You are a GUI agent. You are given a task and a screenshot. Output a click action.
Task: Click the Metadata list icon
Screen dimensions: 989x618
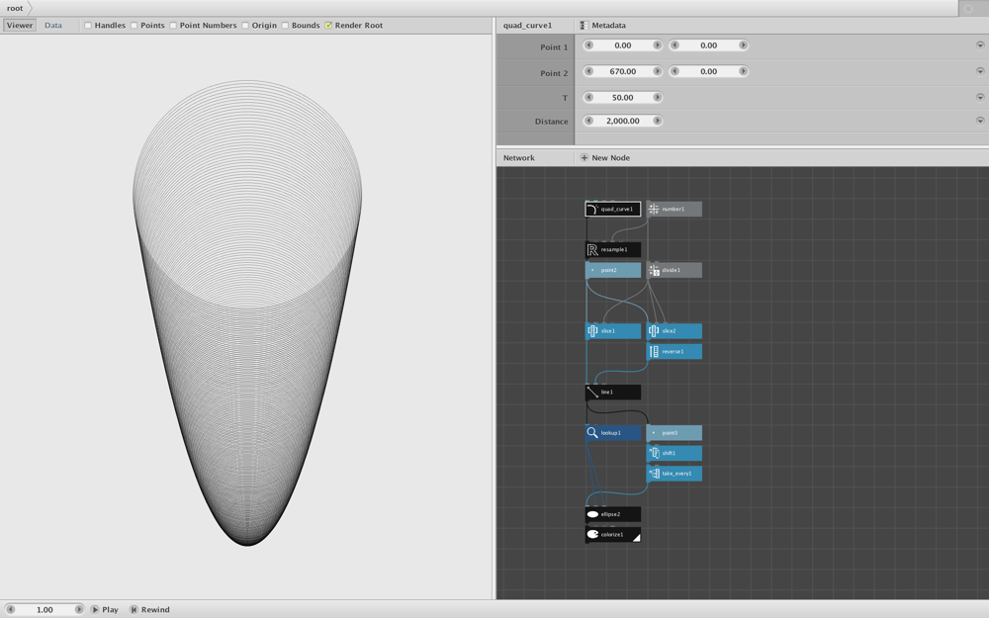pos(584,26)
